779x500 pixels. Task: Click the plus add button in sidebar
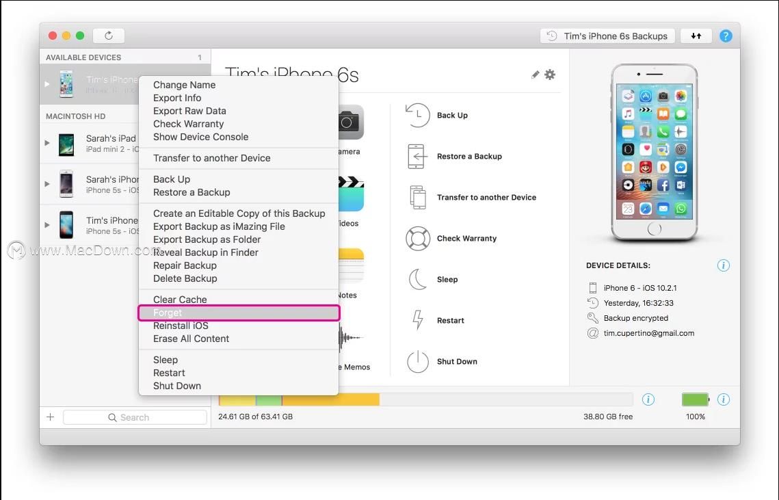click(50, 417)
